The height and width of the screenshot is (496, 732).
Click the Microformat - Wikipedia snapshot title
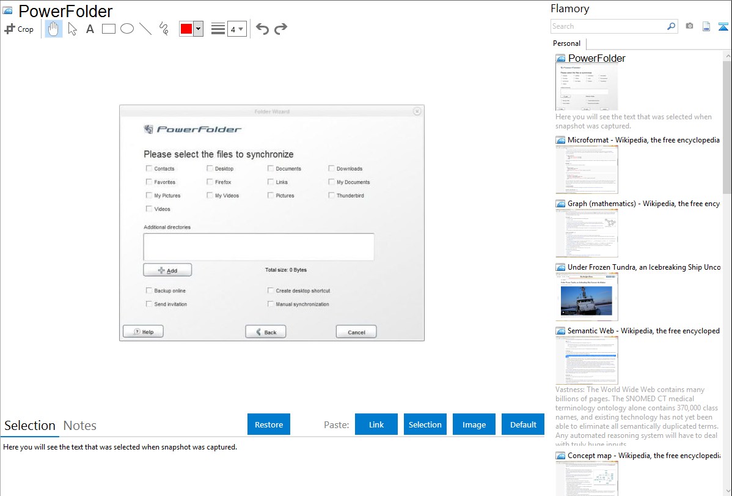(643, 140)
